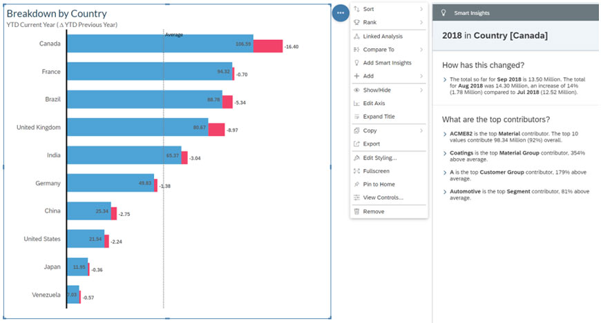Click the View Controls sliders icon

(356, 197)
